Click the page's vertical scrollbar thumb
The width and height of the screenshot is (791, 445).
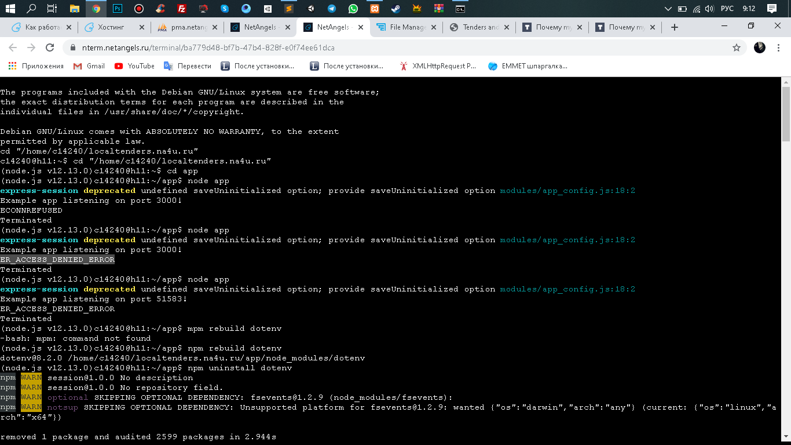point(786,114)
